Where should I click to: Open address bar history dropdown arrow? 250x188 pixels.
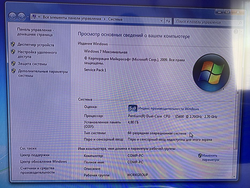coord(161,21)
